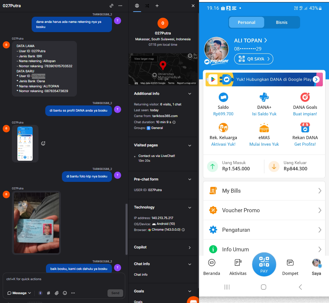This screenshot has height=303, width=329.
Task: Click the message input field
Action: click(64, 279)
